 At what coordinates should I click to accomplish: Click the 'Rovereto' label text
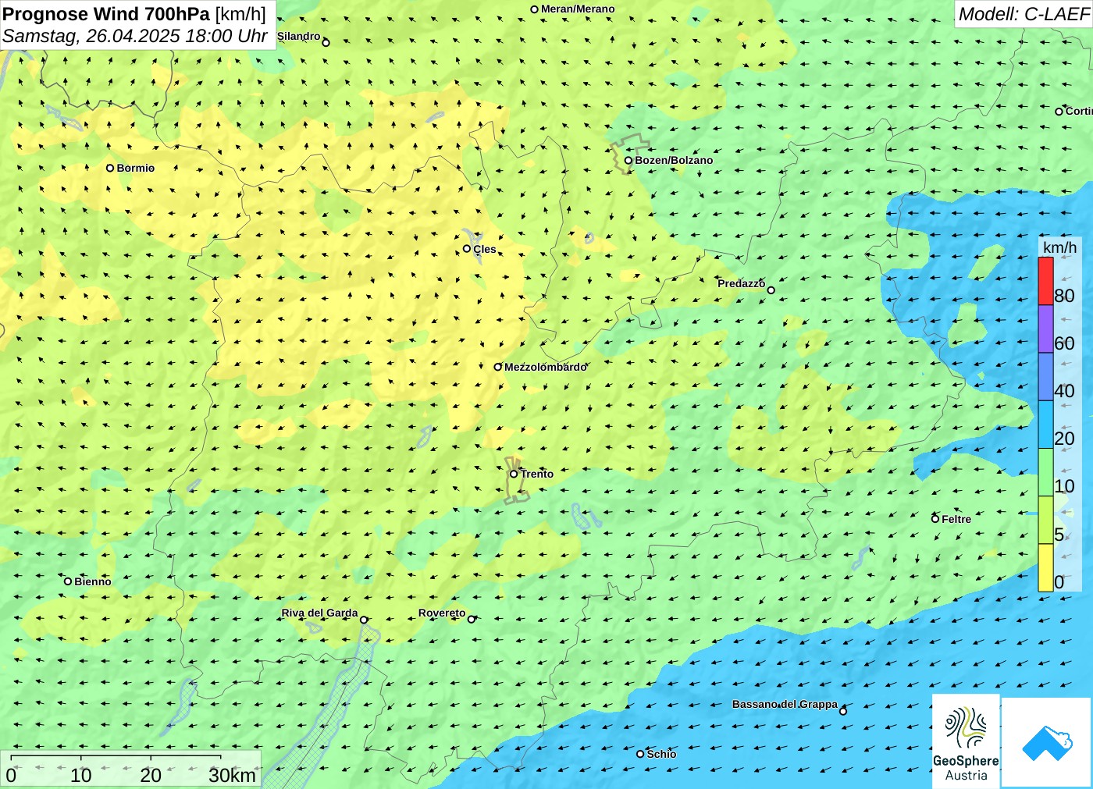click(442, 613)
